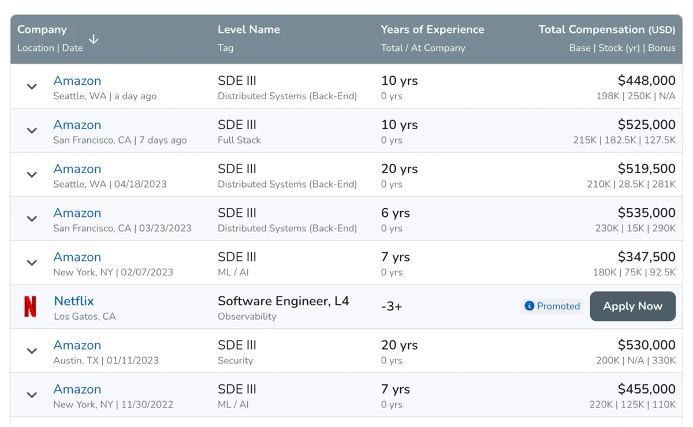This screenshot has width=693, height=427.
Task: Expand the Amazon San Francisco 7 days ago row
Action: pos(32,131)
